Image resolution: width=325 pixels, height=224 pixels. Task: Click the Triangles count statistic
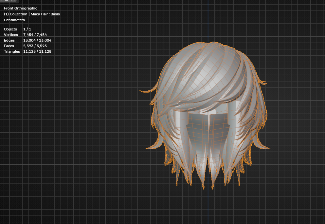37,51
